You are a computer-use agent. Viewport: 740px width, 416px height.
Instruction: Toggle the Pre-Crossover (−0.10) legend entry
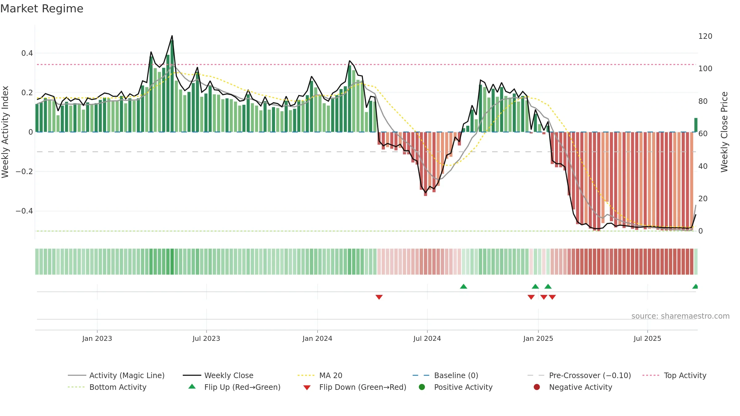click(579, 375)
